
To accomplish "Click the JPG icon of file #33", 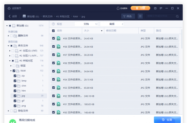I will (x=58, y=88).
